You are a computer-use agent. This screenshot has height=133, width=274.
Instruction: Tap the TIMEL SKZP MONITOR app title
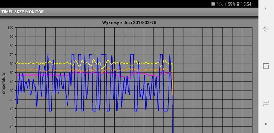coord(22,12)
